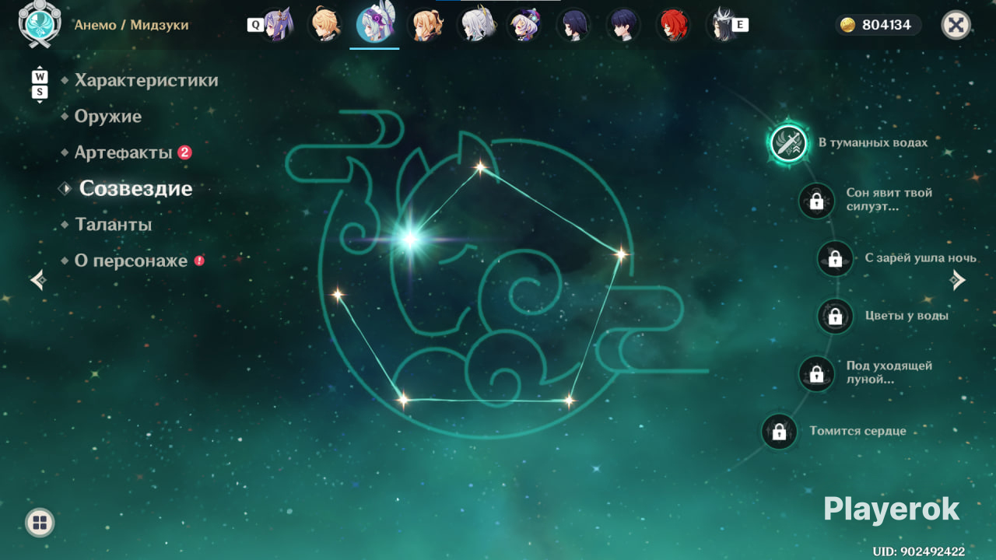Viewport: 996px width, 560px height.
Task: Open the Оружие section
Action: click(x=108, y=117)
